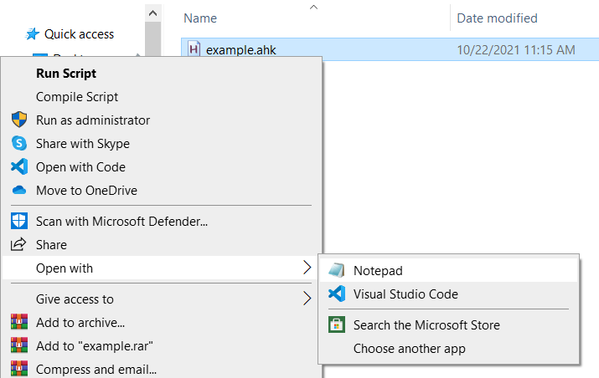Screen dimensions: 599x378
Task: Click the Share arrow icon
Action: [x=18, y=244]
